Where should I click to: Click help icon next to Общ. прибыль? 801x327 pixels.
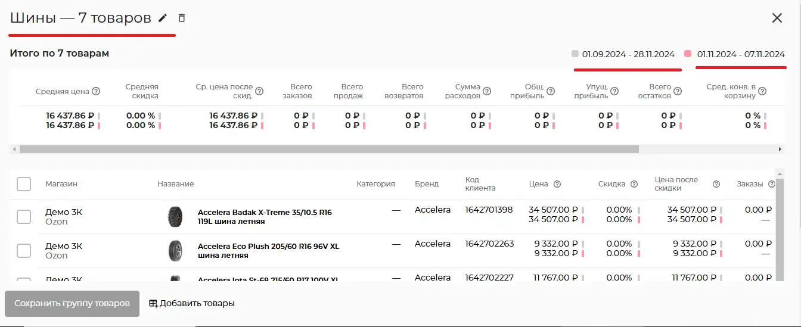(551, 92)
